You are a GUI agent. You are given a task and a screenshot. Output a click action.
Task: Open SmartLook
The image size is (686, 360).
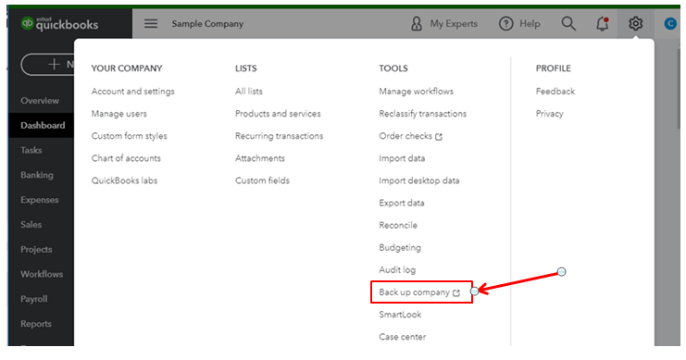tap(400, 314)
